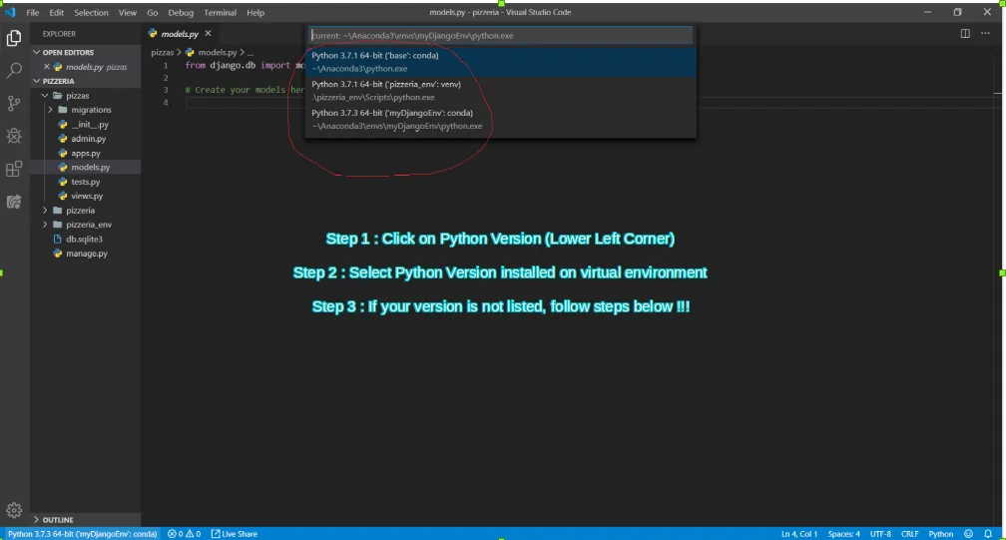Viewport: 1006px width, 540px height.
Task: Start Live Share from status bar
Action: [x=235, y=534]
